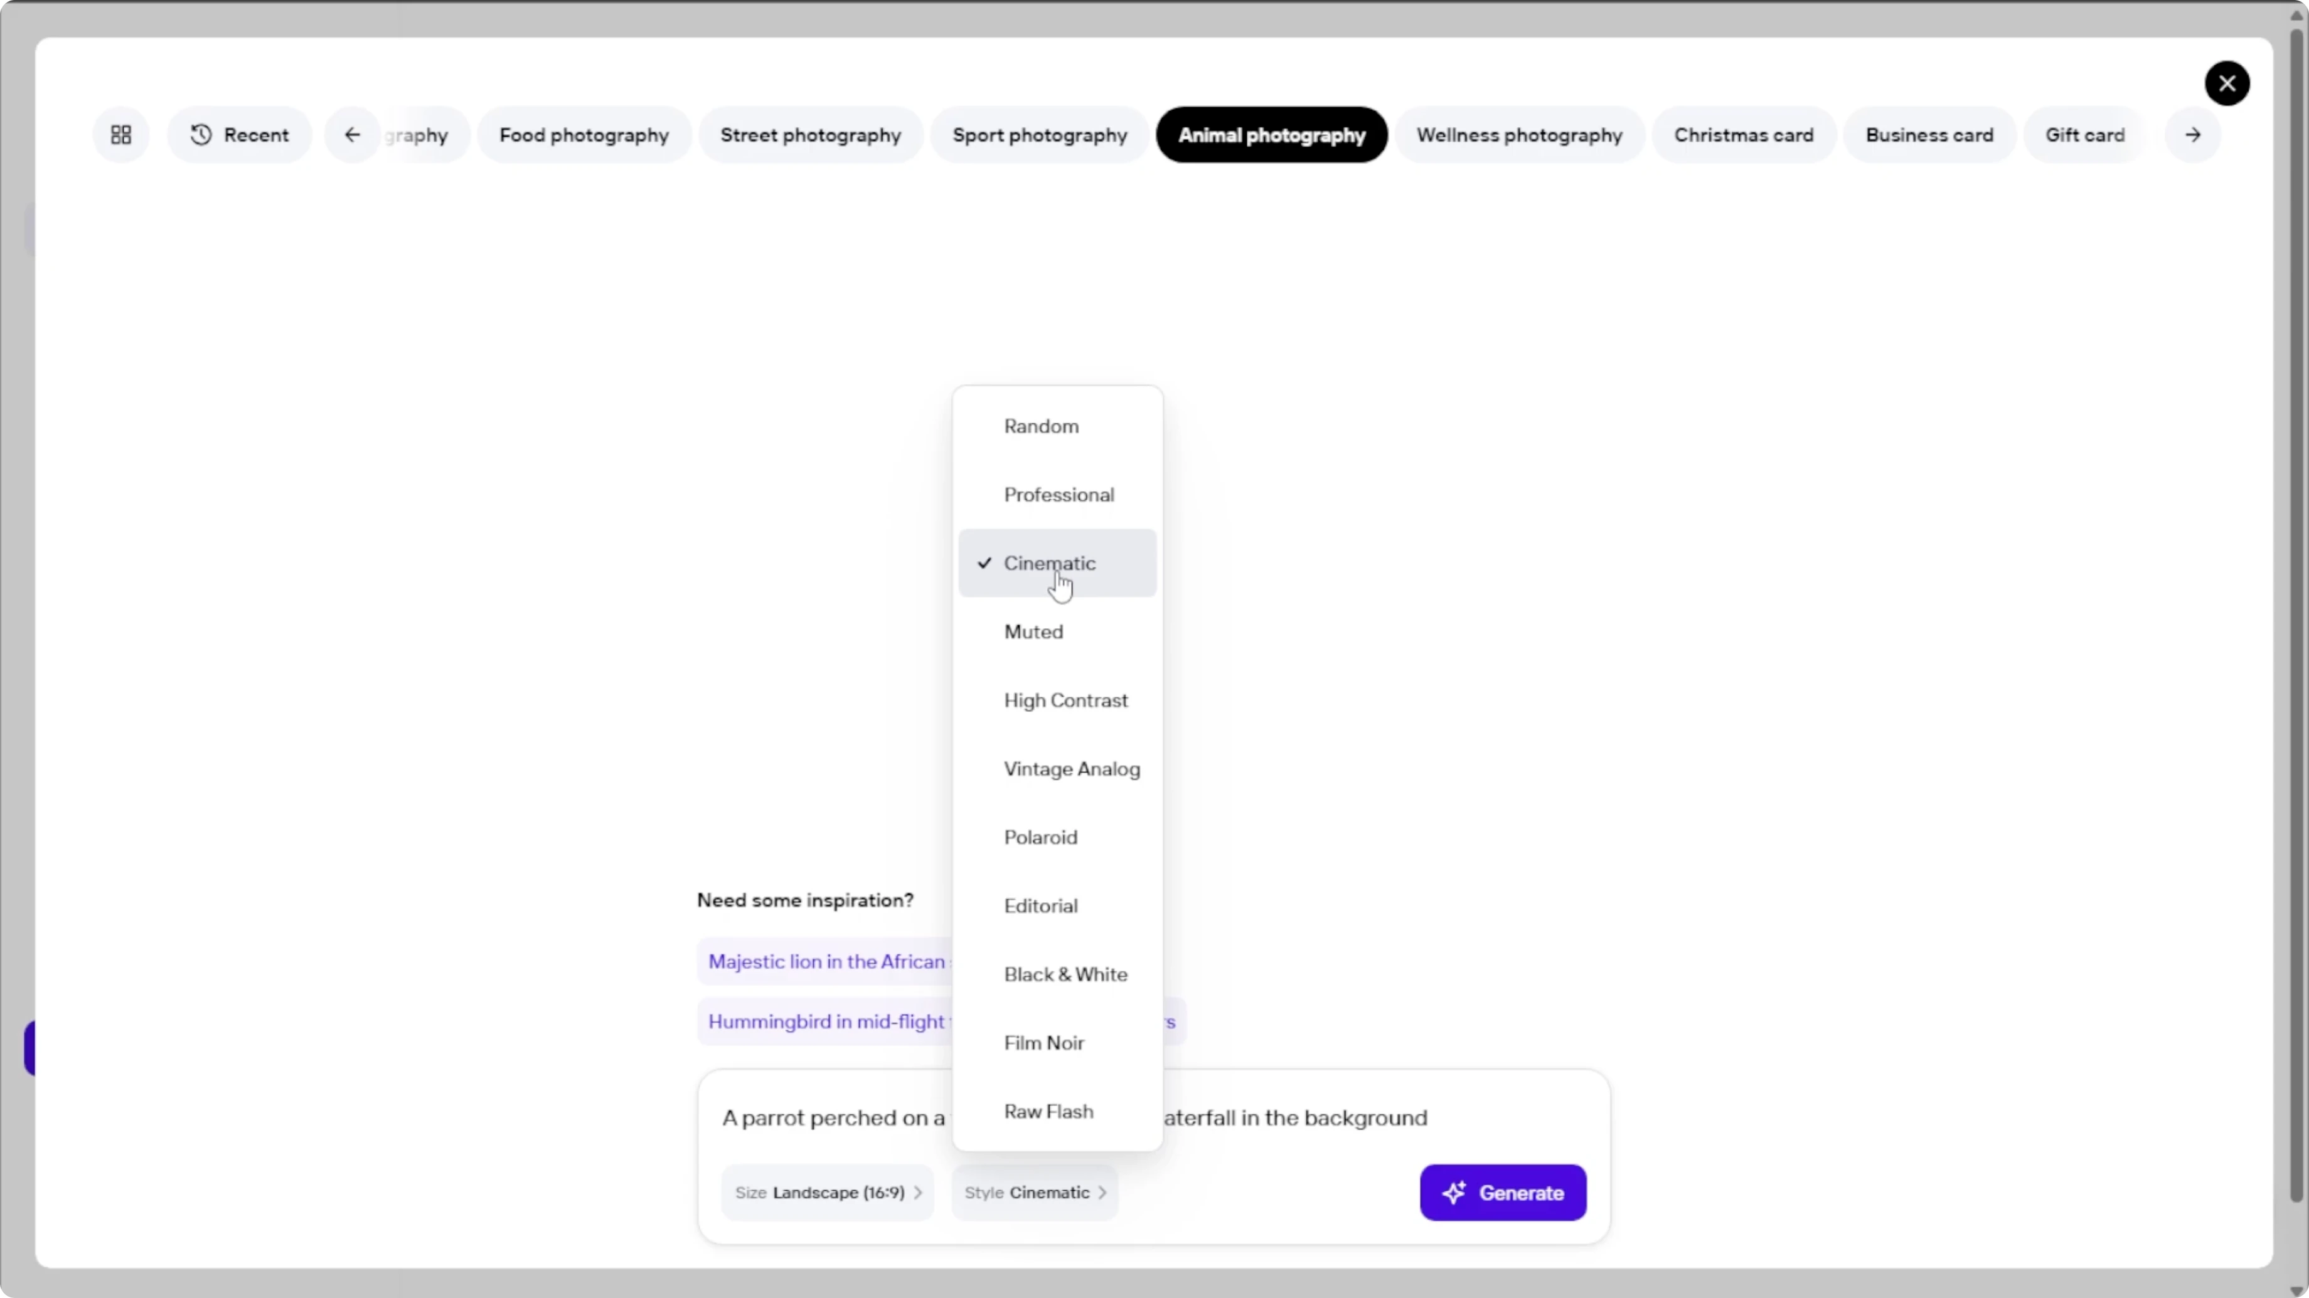Choose Vintage Analog style option
The image size is (2309, 1298).
click(x=1057, y=769)
